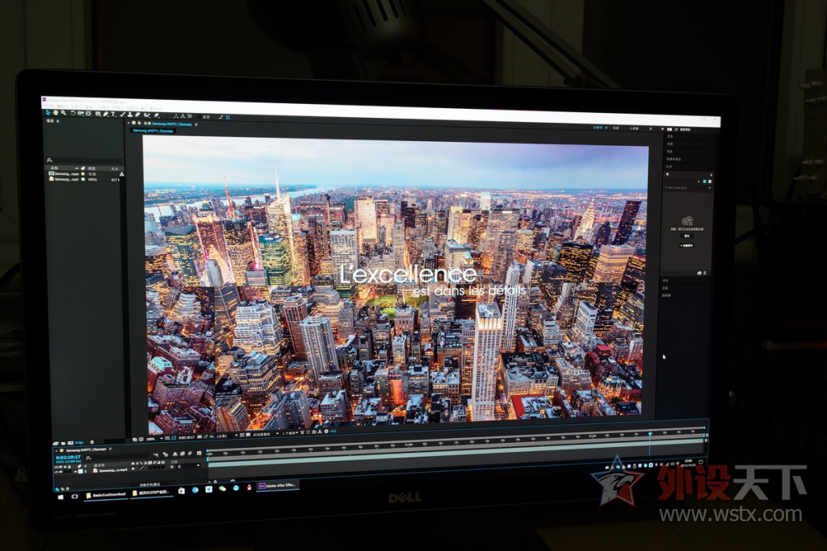Select the Zoom magnifier tool

pos(63,113)
